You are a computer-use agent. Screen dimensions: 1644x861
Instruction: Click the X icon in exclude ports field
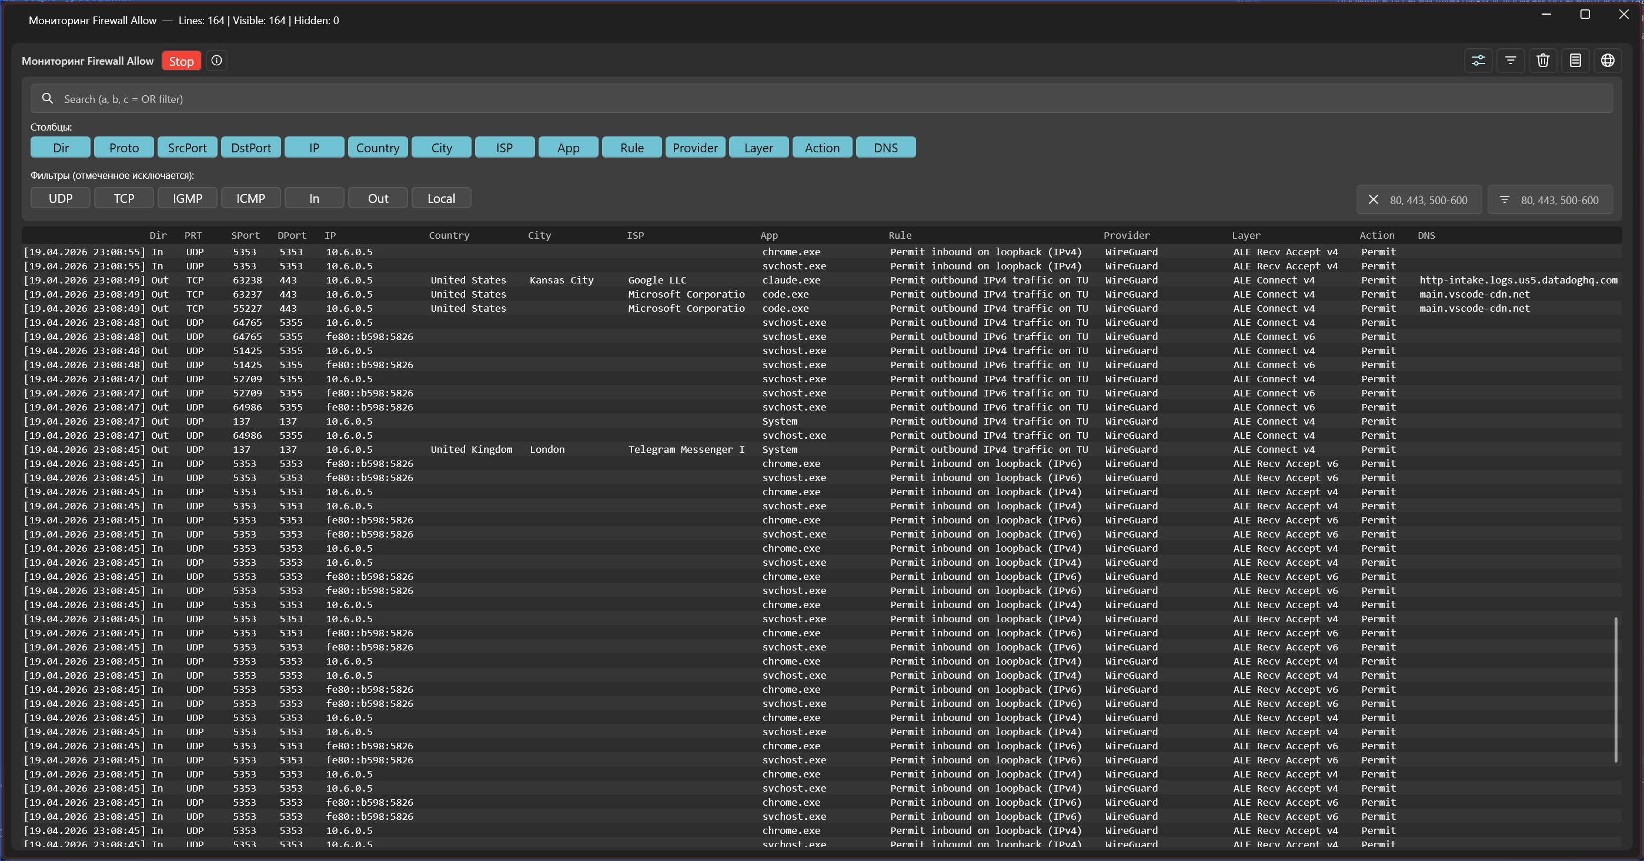coord(1374,200)
